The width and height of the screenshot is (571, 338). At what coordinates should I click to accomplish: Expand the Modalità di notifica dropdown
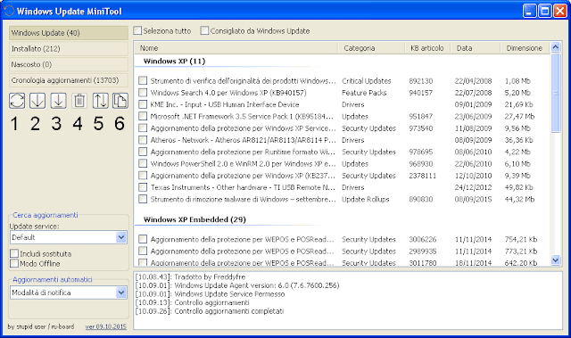[x=69, y=293]
